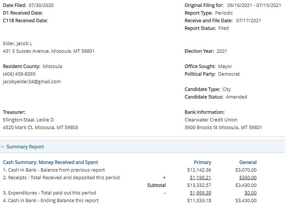Open Primary expenditures amount $1,999.39
This screenshot has height=209, width=285.
[200, 193]
